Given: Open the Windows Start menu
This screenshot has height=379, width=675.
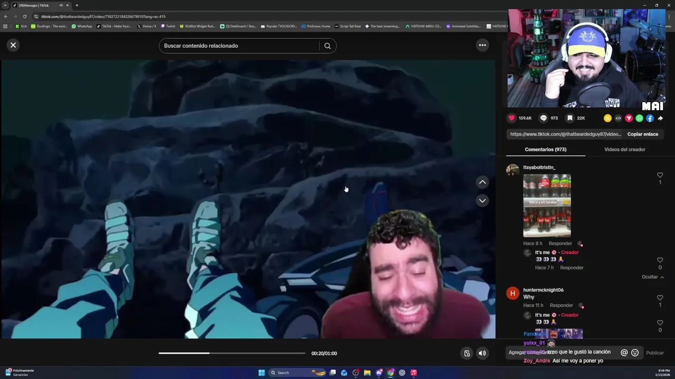Looking at the screenshot, I should pyautogui.click(x=262, y=373).
